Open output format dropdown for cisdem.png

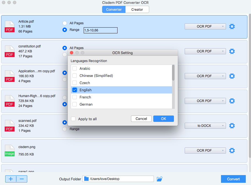[205, 151]
